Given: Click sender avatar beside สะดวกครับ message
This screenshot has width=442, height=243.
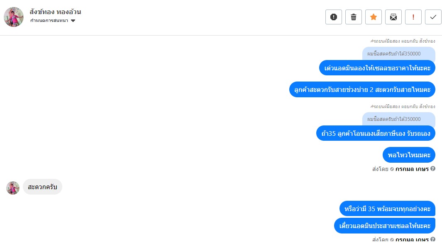Looking at the screenshot, I should (x=13, y=188).
